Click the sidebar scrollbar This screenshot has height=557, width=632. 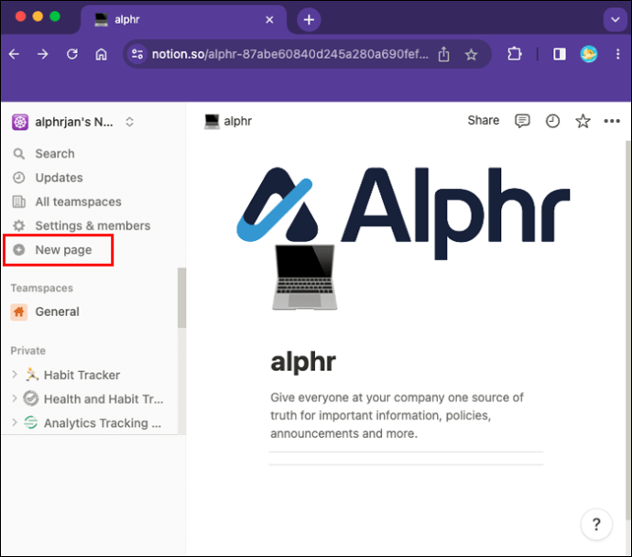181,298
